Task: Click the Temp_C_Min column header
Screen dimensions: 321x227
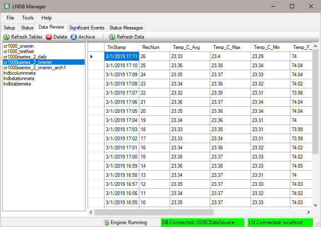Action: coord(270,47)
